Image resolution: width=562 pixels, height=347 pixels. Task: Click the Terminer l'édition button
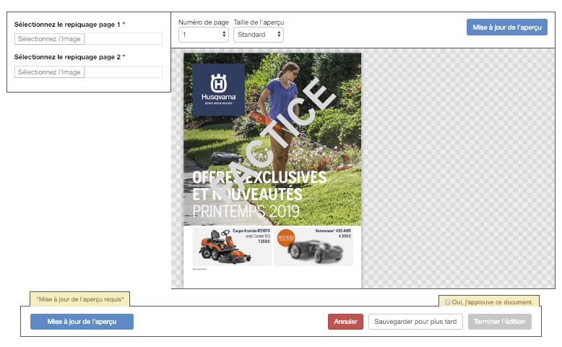click(500, 322)
